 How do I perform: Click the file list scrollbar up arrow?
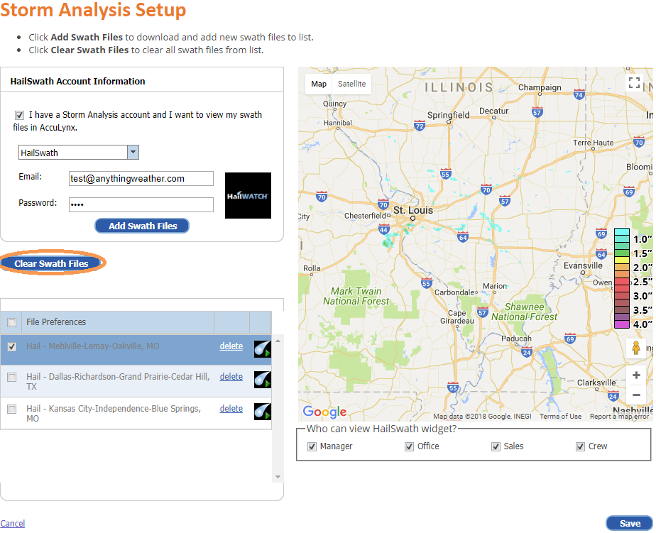pos(278,341)
